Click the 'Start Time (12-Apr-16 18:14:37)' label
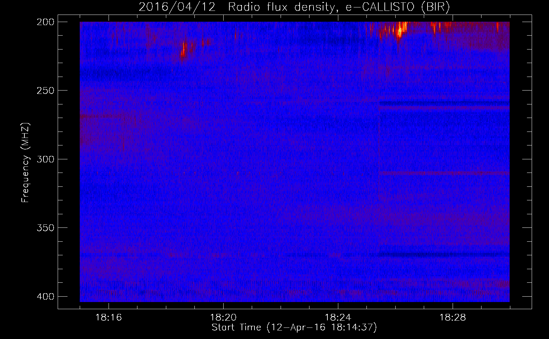Viewport: 549px width, 339px height. pos(294,327)
